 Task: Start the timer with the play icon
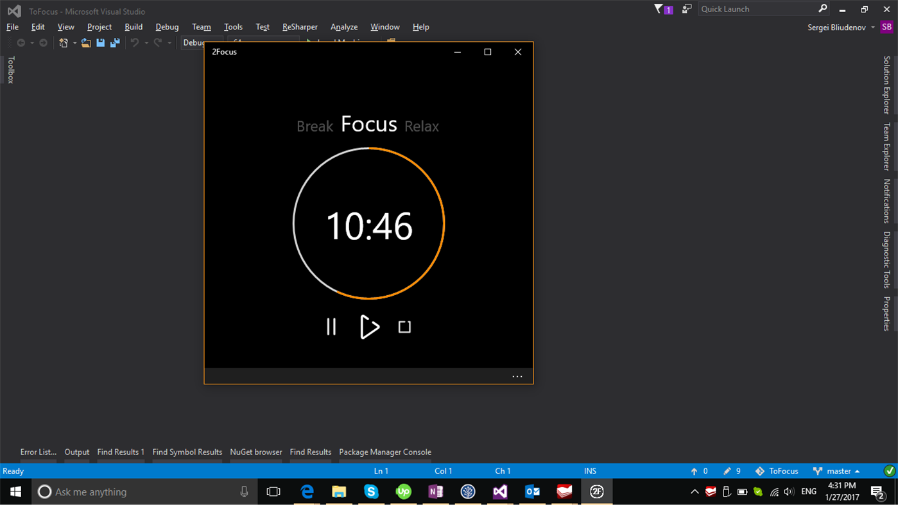click(x=369, y=327)
